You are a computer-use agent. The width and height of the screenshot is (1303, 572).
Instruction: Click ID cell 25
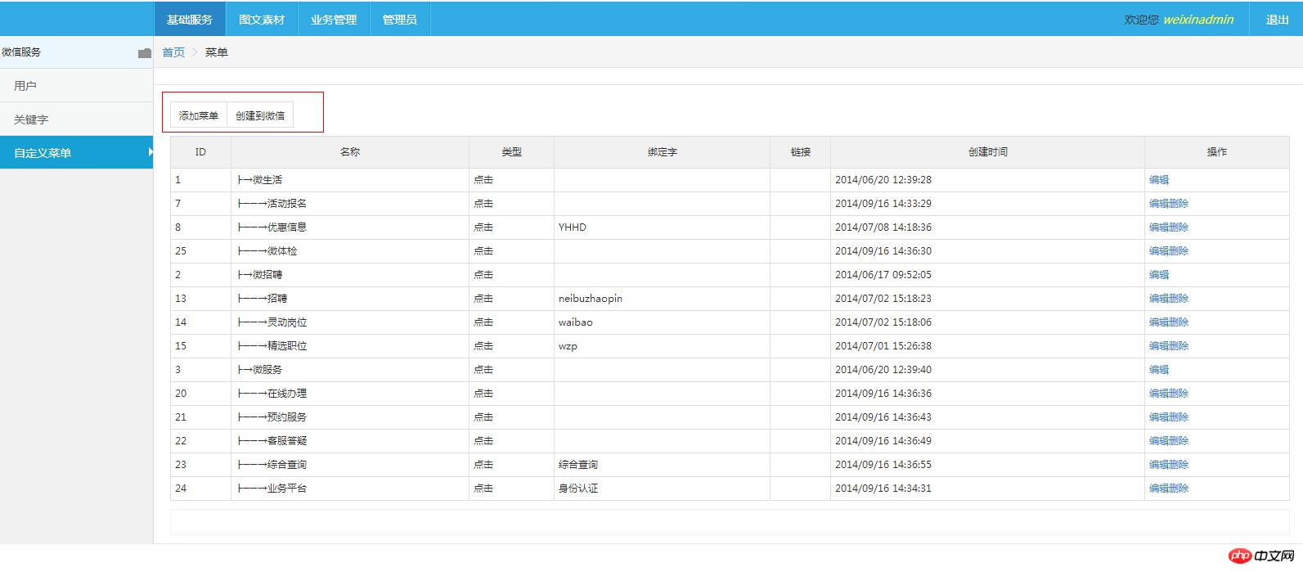pyautogui.click(x=200, y=251)
